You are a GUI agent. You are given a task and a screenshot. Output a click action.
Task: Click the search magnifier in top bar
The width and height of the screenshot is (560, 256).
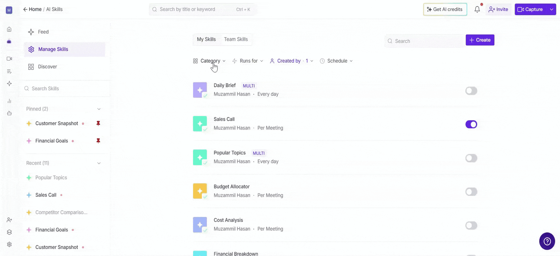pyautogui.click(x=155, y=9)
